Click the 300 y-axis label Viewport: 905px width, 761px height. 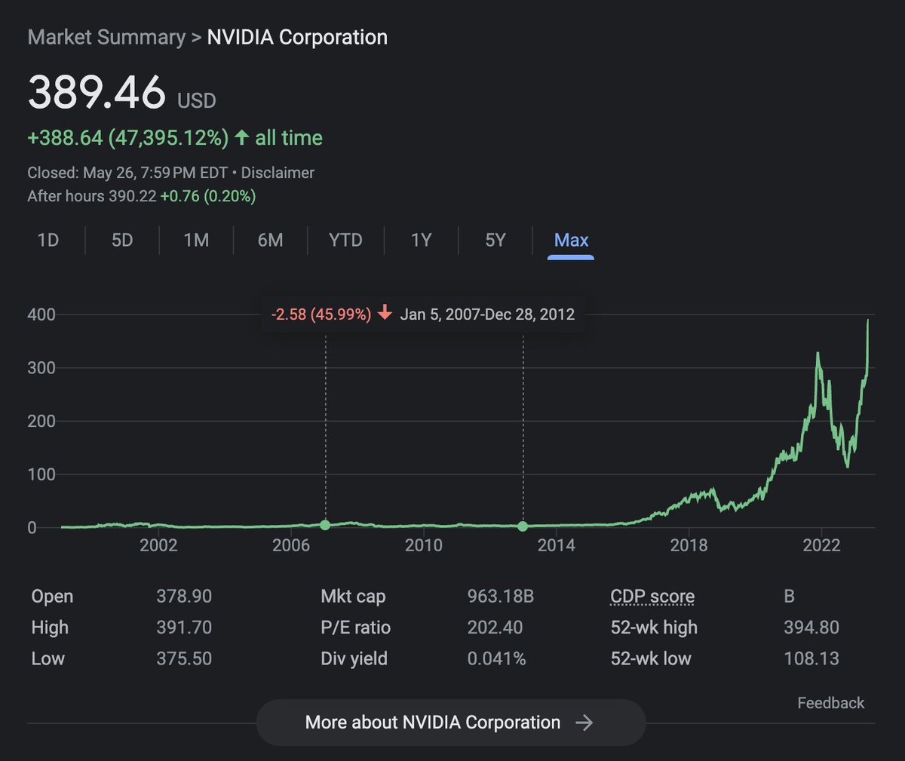41,368
